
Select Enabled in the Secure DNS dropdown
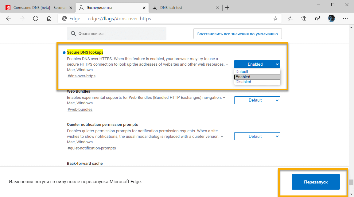(x=257, y=77)
